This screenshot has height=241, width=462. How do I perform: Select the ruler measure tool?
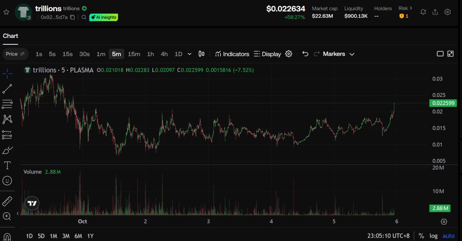point(7,201)
